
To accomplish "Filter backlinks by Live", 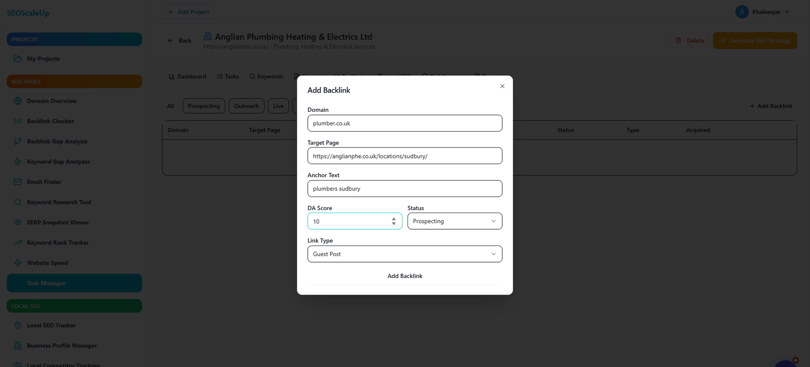I will (278, 106).
